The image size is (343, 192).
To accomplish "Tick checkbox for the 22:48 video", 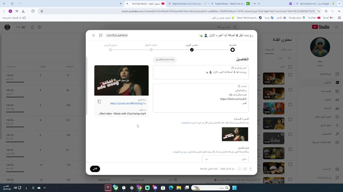I will pyautogui.click(x=290, y=90).
